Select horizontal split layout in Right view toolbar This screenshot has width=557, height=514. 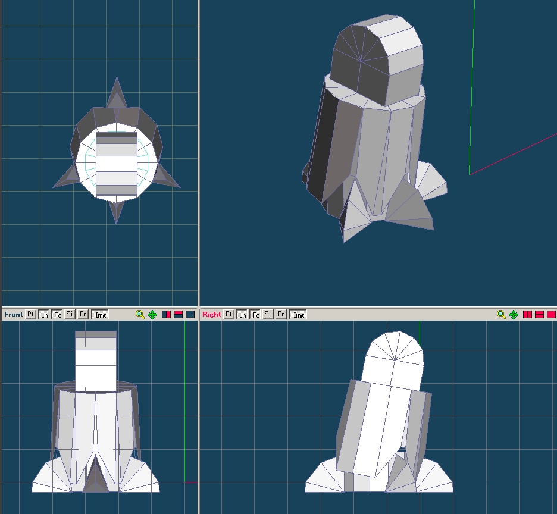[539, 314]
